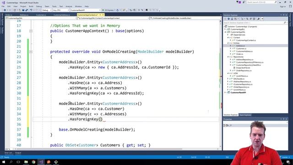Click the Save file toolbar icon
This screenshot has width=293, height=165.
point(23,10)
